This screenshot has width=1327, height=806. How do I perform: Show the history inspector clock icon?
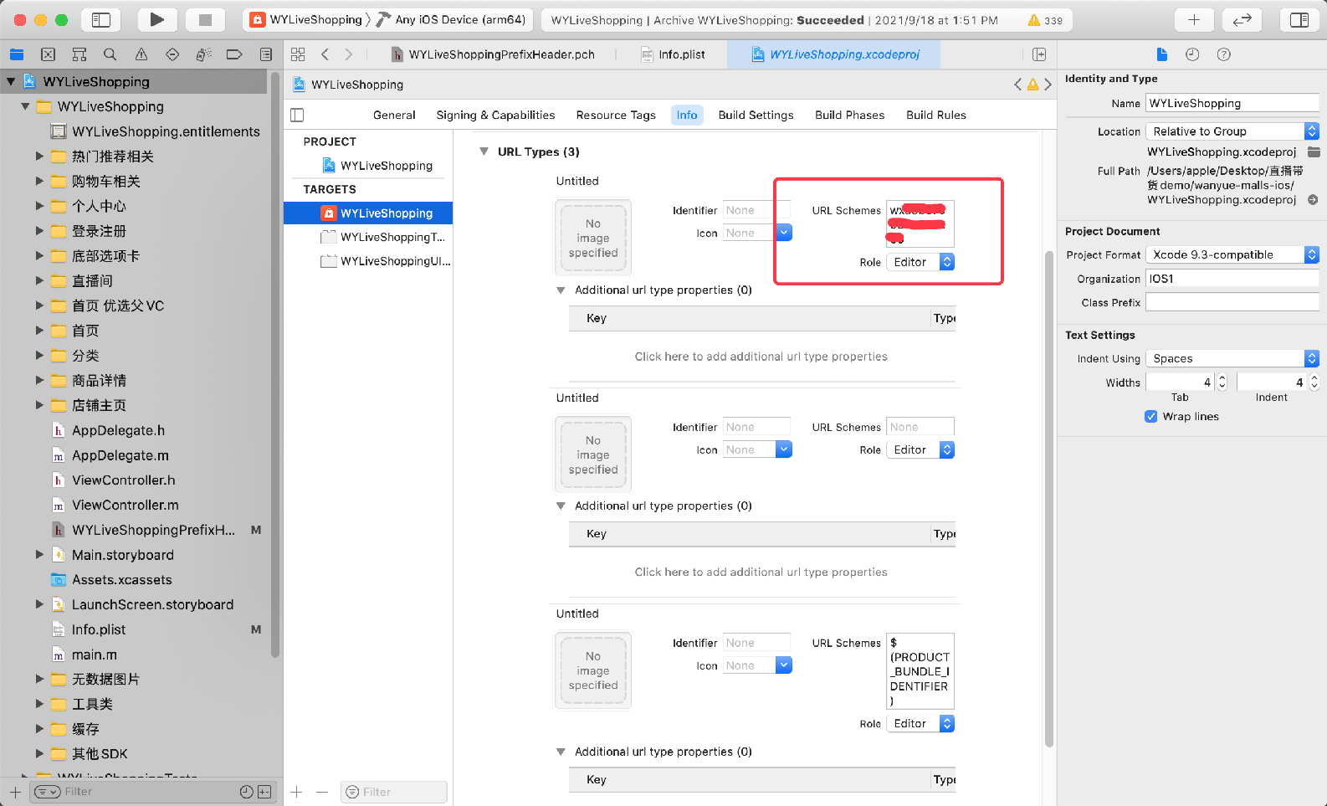point(1192,54)
